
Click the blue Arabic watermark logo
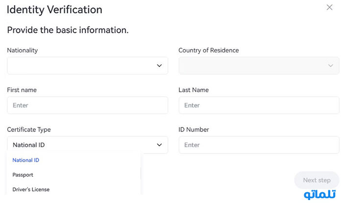[319, 194]
